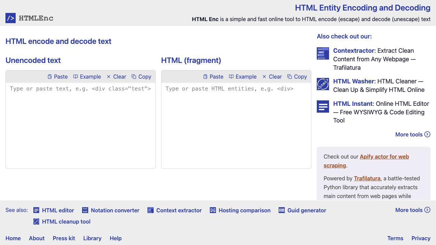Open the Notation converter footer link

click(x=111, y=210)
